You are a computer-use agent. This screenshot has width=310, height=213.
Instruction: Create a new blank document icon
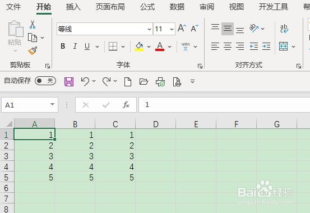pos(128,82)
